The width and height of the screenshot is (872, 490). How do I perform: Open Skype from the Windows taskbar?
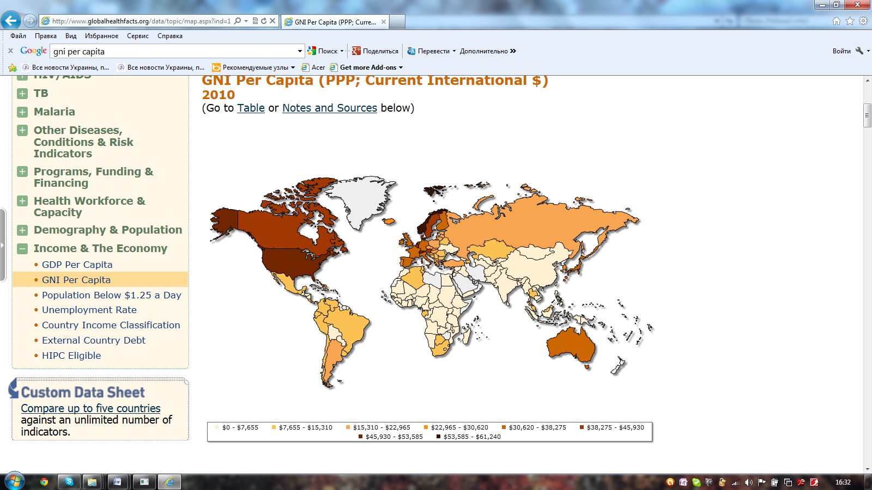(69, 482)
